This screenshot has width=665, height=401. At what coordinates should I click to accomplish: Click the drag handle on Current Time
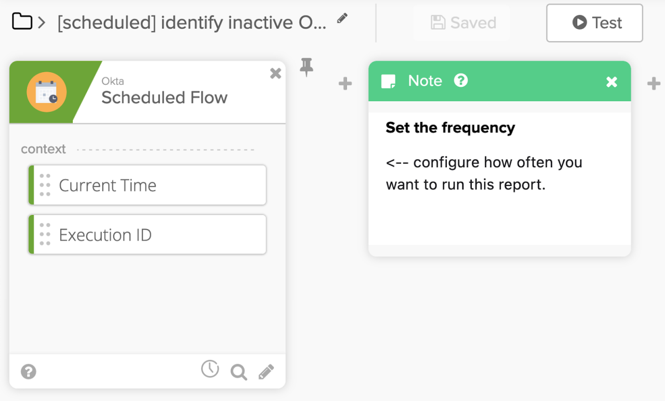45,185
